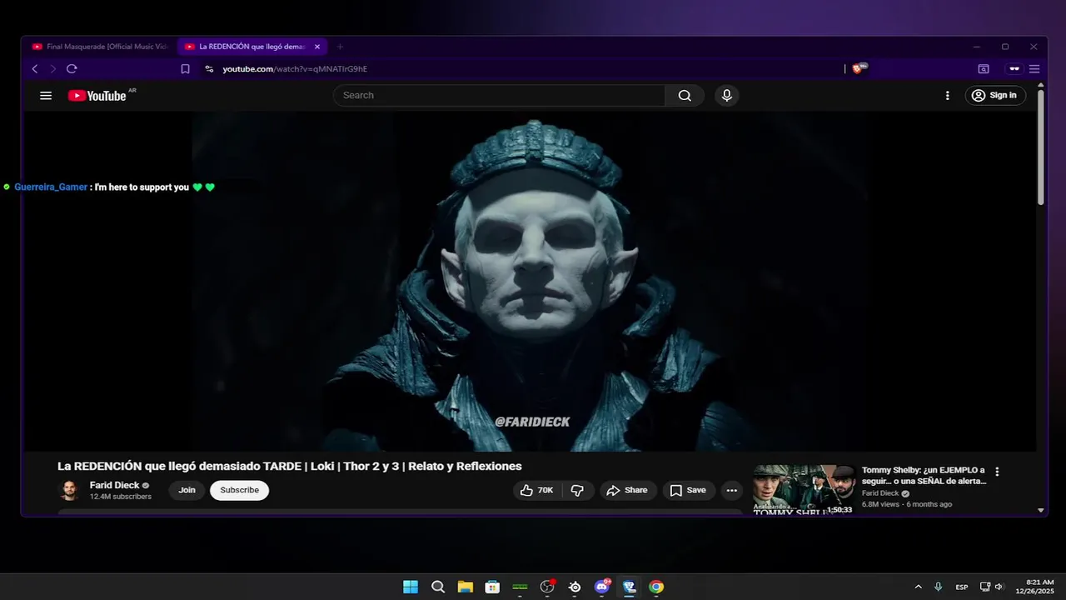Image resolution: width=1066 pixels, height=600 pixels.
Task: Click the video title text
Action: pos(289,467)
